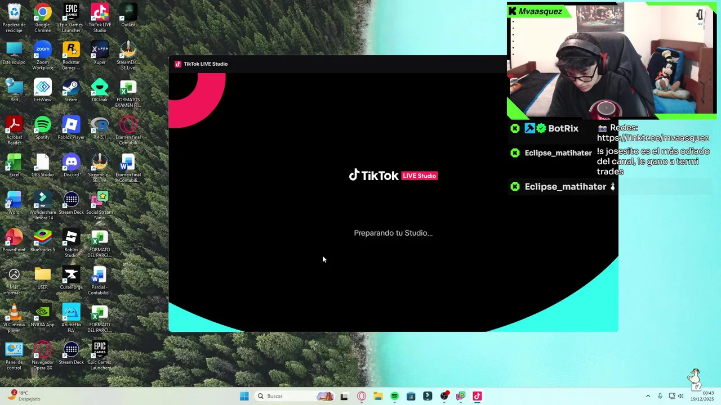This screenshot has height=405, width=721.
Task: Open the weather widget showing 19°C Despejado
Action: tap(24, 396)
